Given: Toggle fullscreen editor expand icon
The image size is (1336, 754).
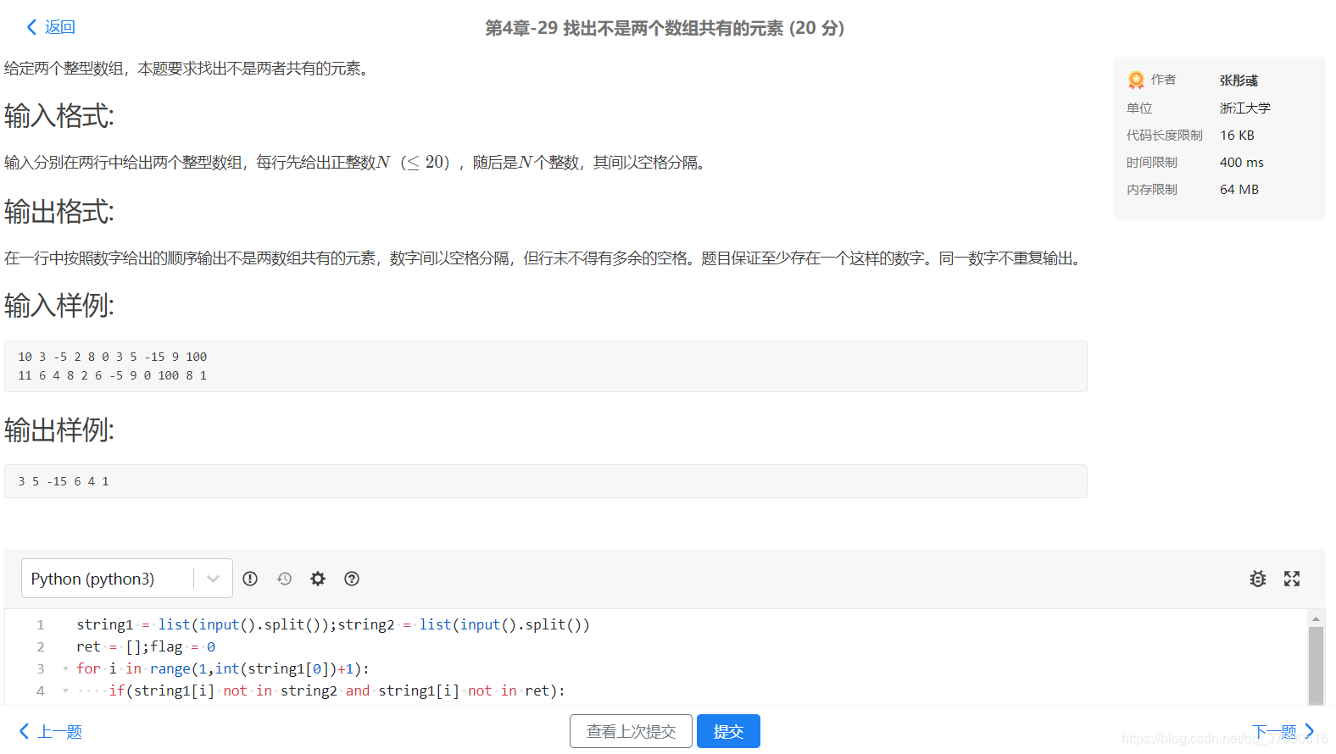Looking at the screenshot, I should 1292,579.
